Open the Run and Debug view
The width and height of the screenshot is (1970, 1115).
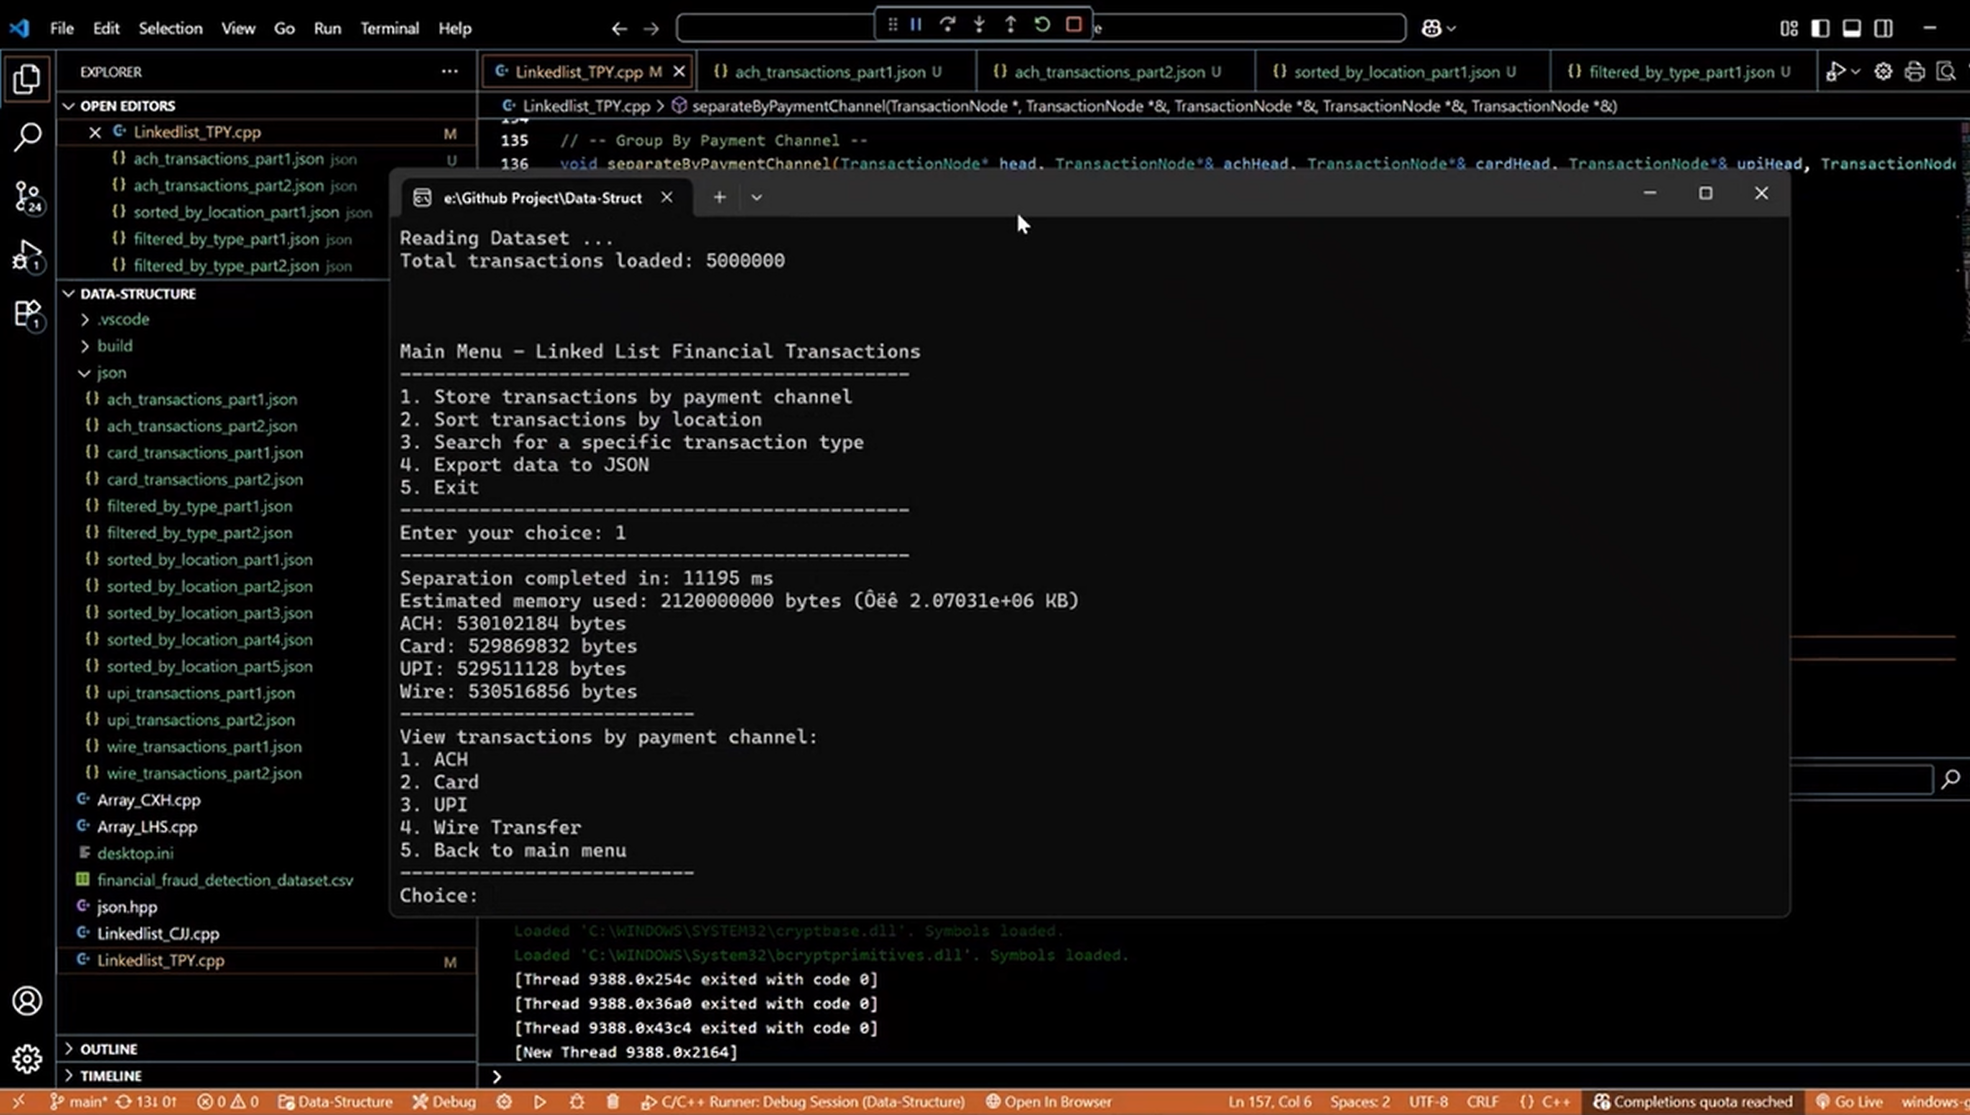tap(28, 255)
